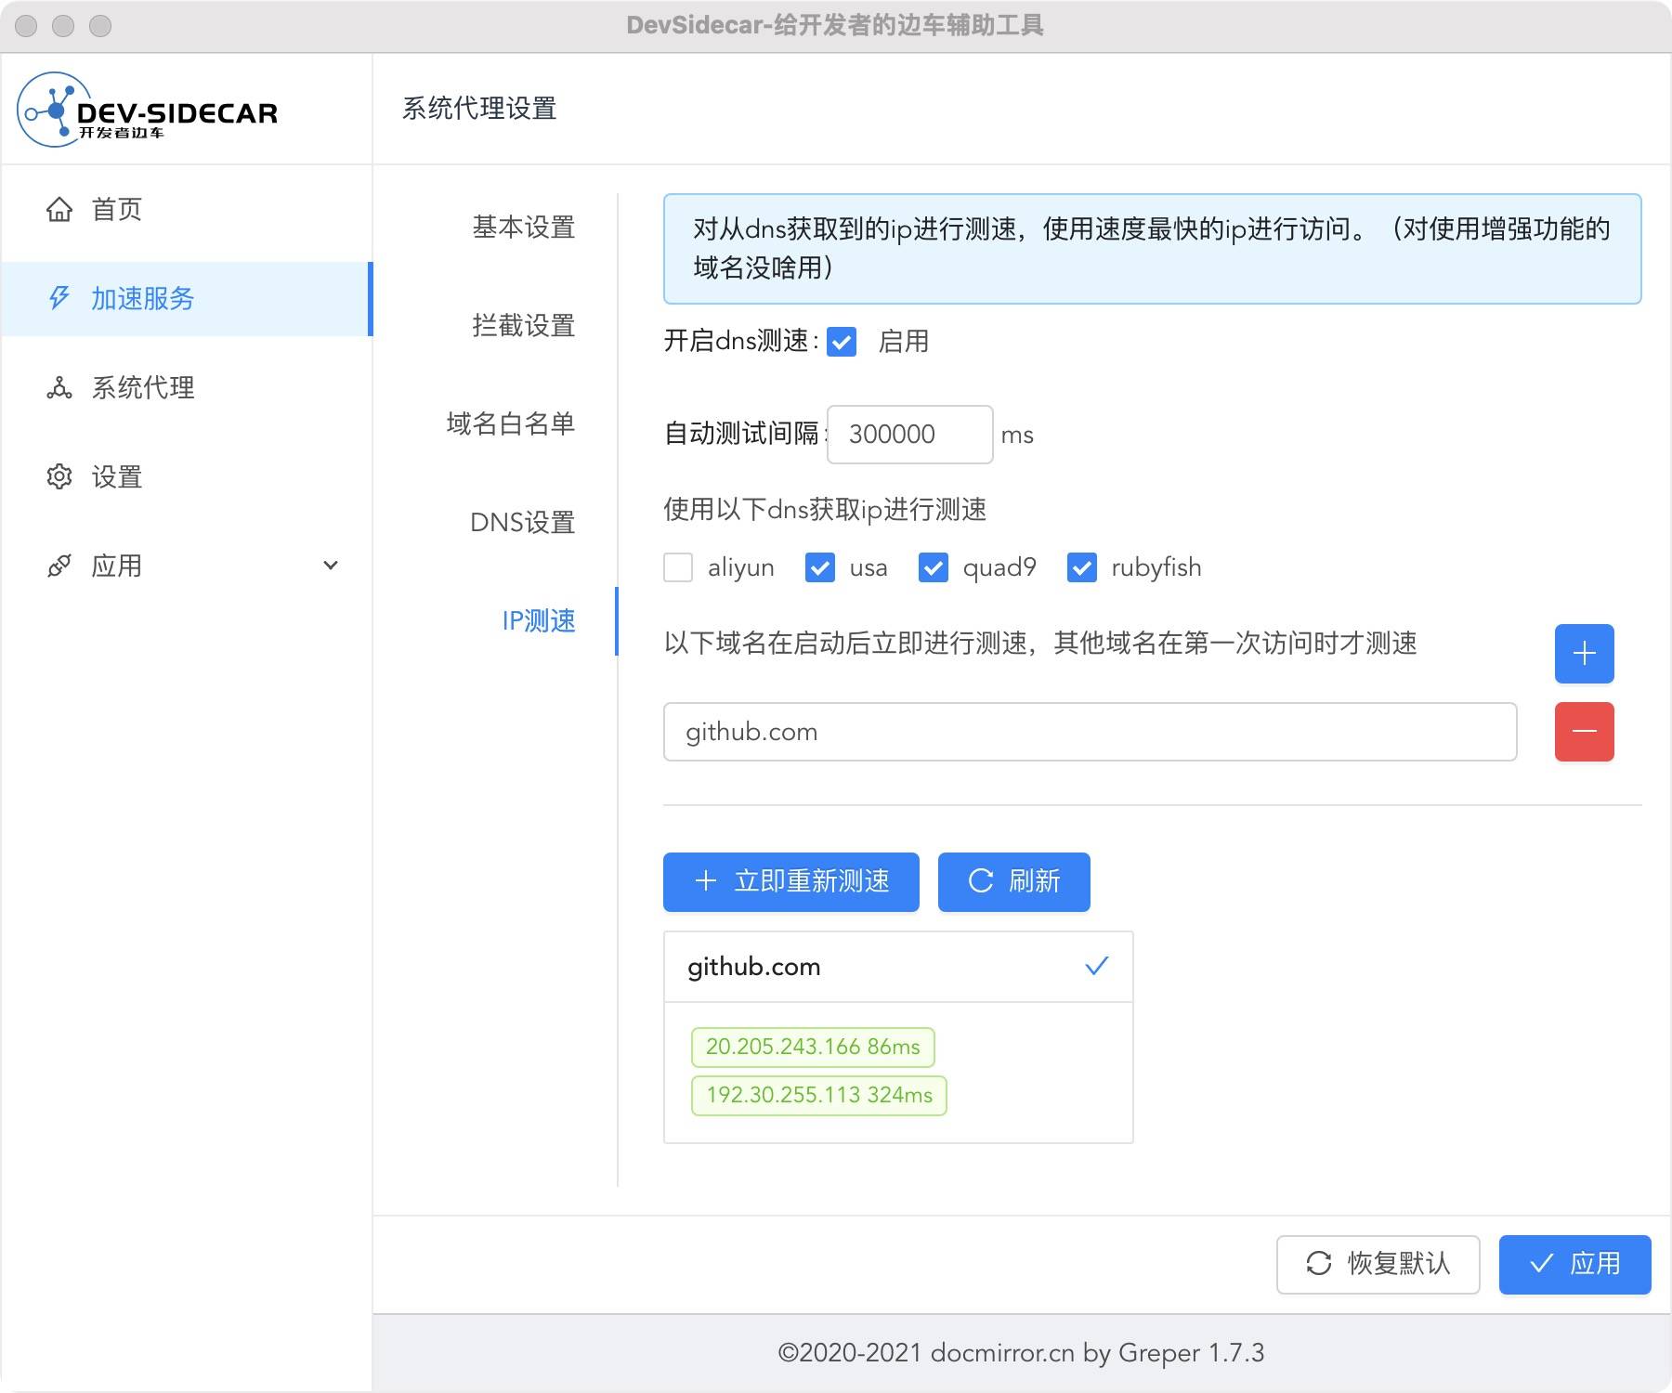Image resolution: width=1672 pixels, height=1393 pixels.
Task: Select 加速服务 in the sidebar
Action: coord(186,299)
